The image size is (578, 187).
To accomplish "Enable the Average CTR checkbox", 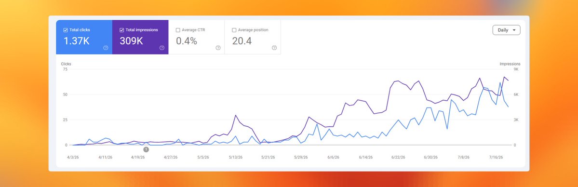I will [178, 30].
